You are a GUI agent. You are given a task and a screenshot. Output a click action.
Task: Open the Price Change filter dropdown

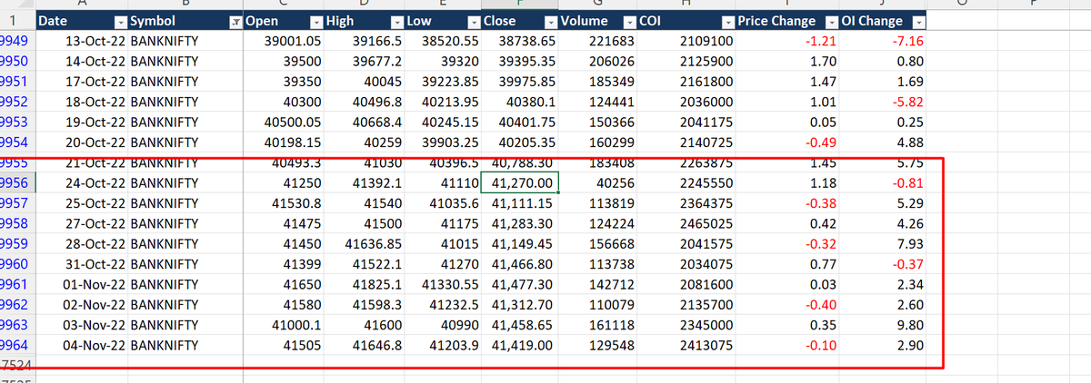(831, 22)
